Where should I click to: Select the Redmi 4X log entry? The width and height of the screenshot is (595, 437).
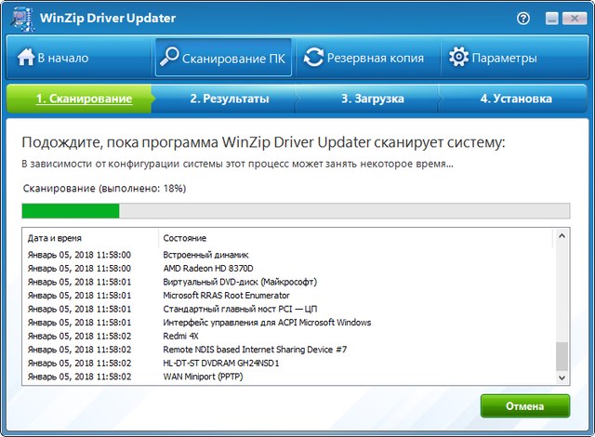(x=180, y=337)
